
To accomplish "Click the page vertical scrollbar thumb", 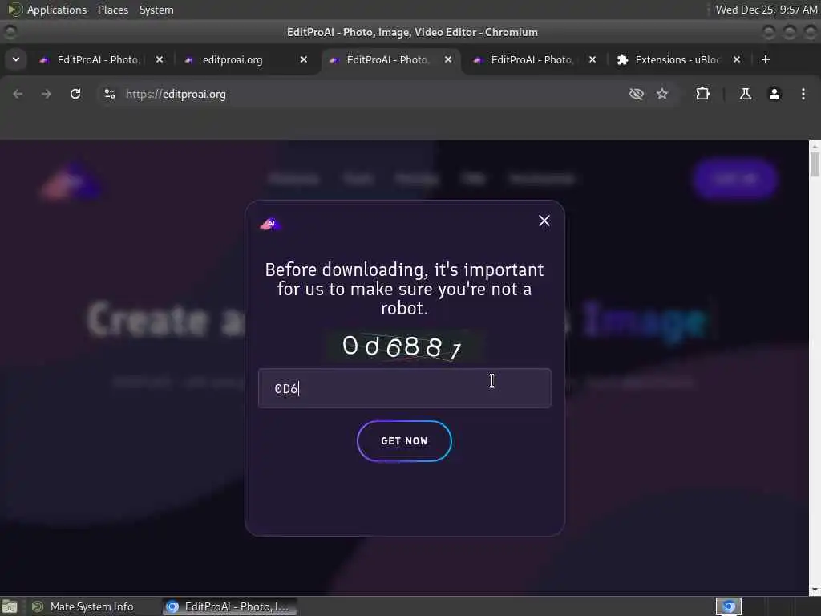I will coord(815,164).
